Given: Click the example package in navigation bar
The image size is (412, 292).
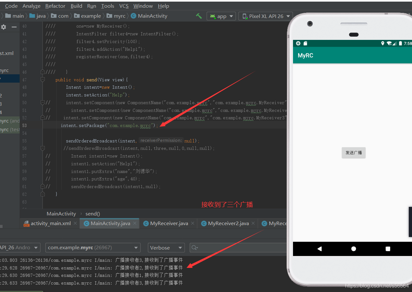Looking at the screenshot, I should click(x=87, y=16).
